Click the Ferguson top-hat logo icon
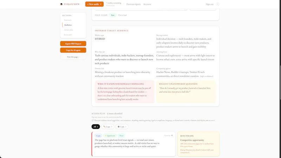Viewport: 281px width, 158px height. pyautogui.click(x=61, y=4)
